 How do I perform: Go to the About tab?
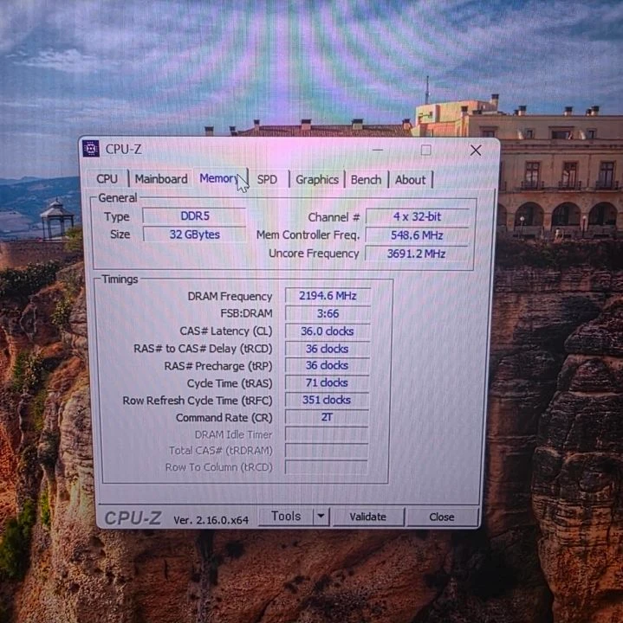pyautogui.click(x=411, y=180)
